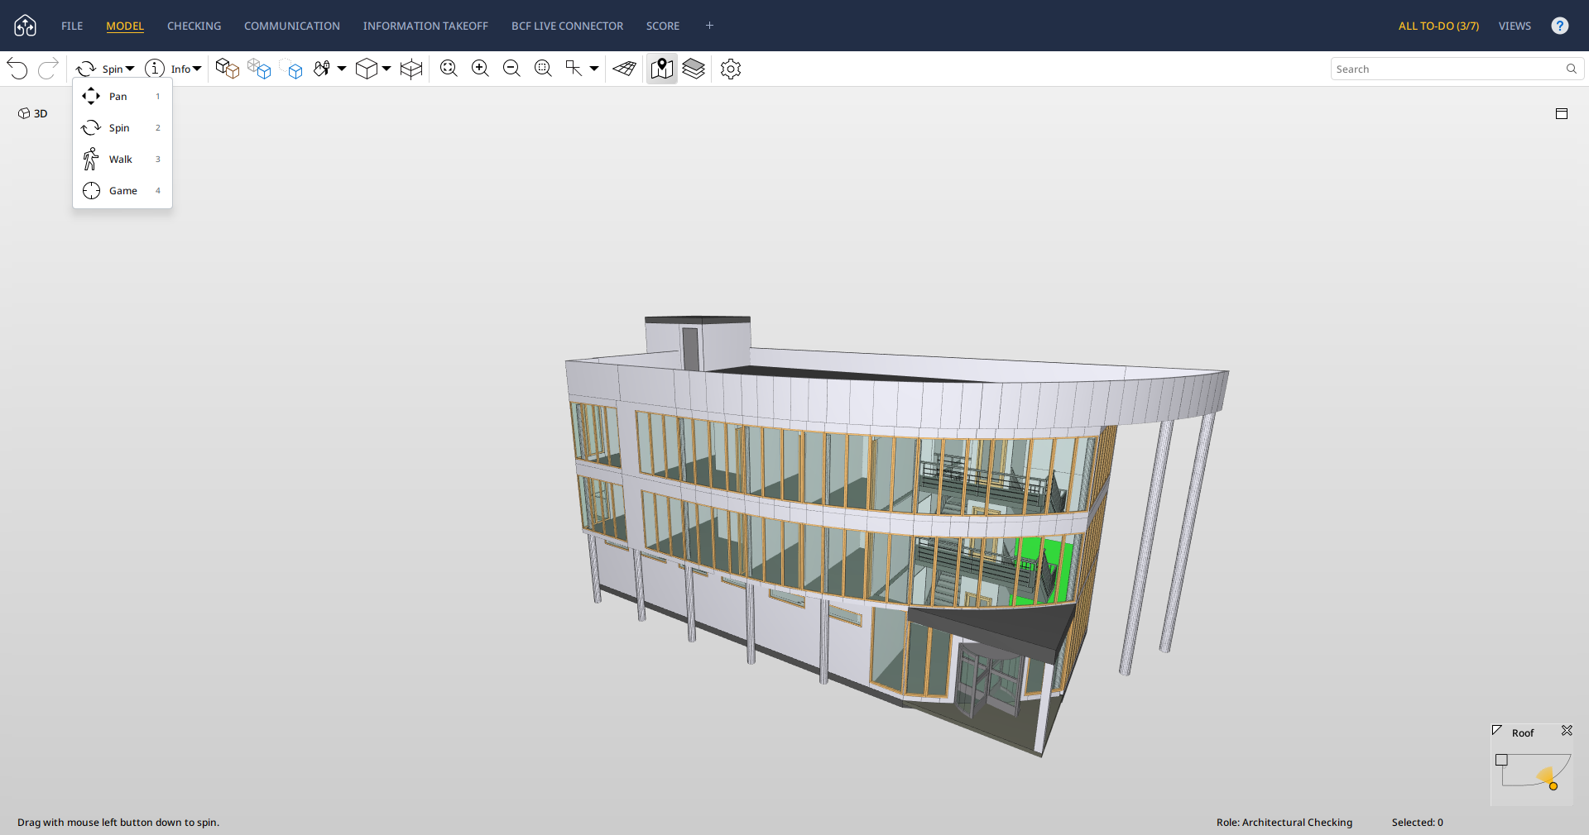This screenshot has width=1589, height=835.
Task: Click the paint bucket with lock icon
Action: click(x=322, y=69)
